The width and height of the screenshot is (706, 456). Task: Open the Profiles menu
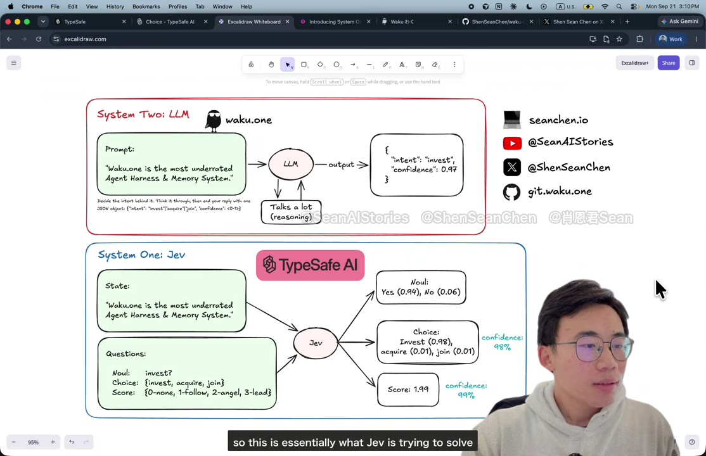pyautogui.click(x=177, y=7)
